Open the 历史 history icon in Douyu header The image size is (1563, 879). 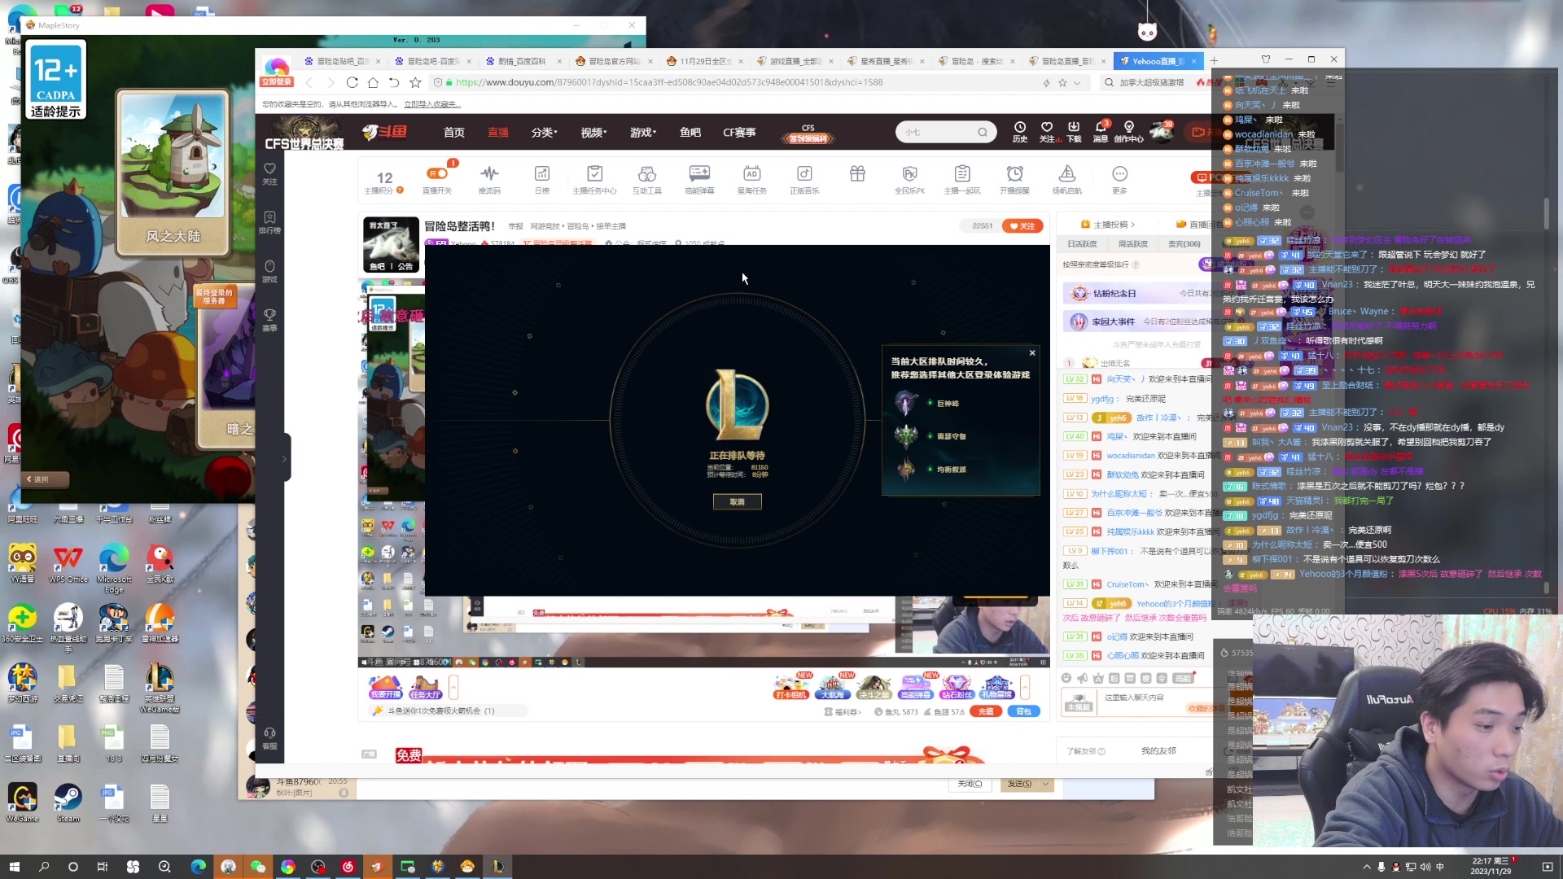tap(1020, 131)
